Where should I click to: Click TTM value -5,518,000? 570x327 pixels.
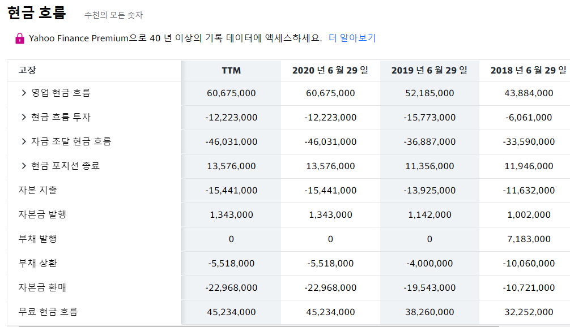pyautogui.click(x=231, y=264)
